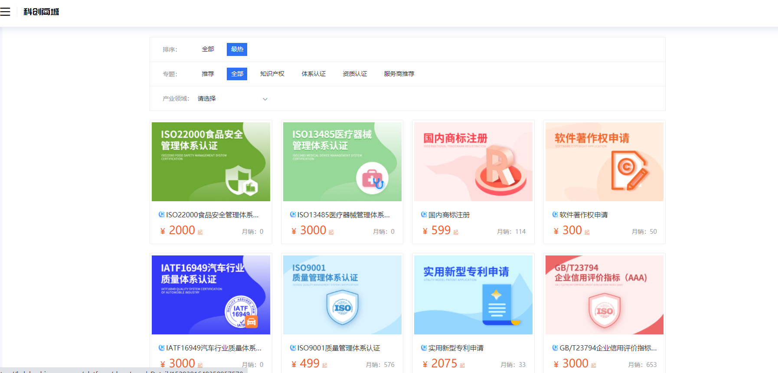Click the ¥300 price on 软件著作权申请 card

coord(572,230)
